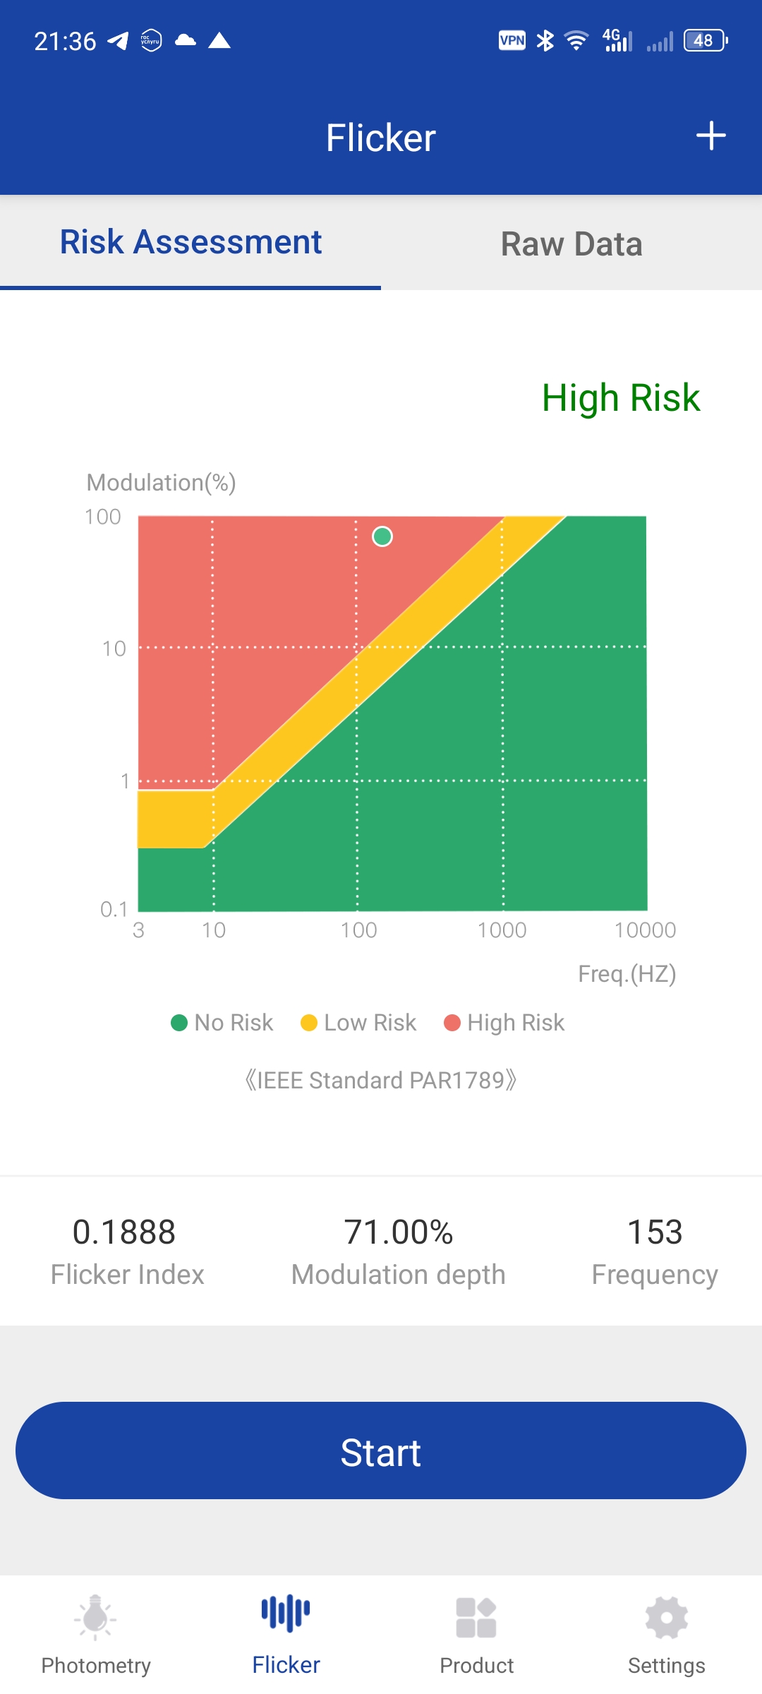Select the Risk Assessment tab
The width and height of the screenshot is (762, 1694).
(x=190, y=242)
